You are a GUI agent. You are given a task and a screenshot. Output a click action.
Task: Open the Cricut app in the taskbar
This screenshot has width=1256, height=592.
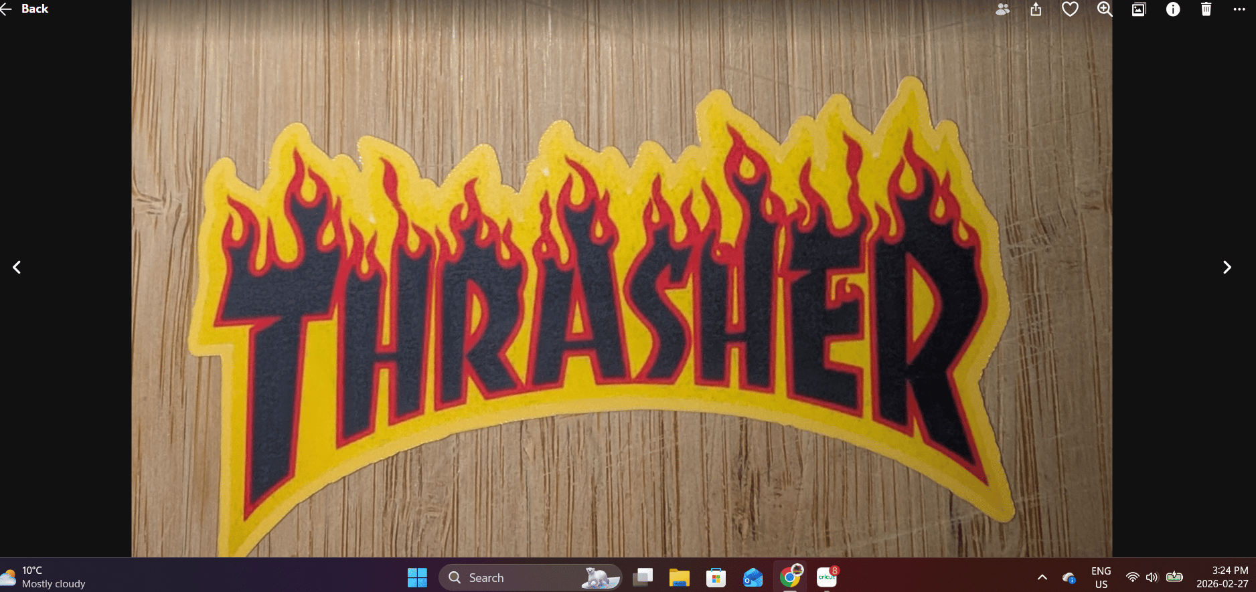point(827,577)
